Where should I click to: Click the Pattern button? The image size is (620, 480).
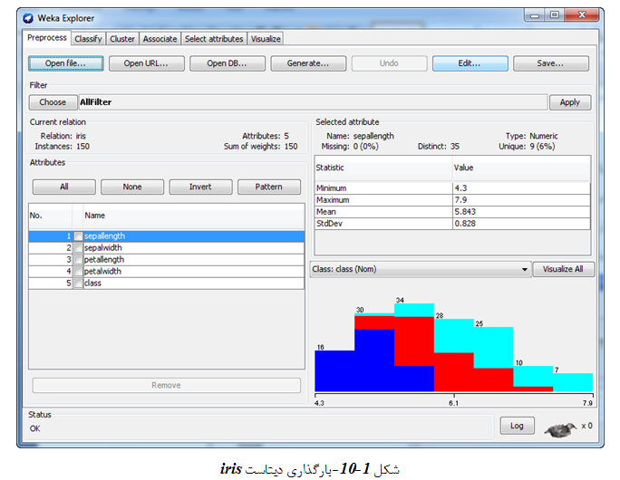tap(269, 187)
